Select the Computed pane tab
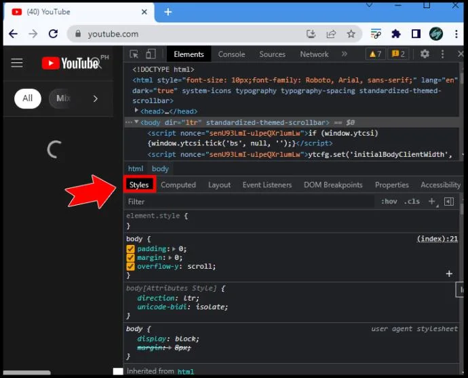This screenshot has height=378, width=468. click(x=178, y=185)
